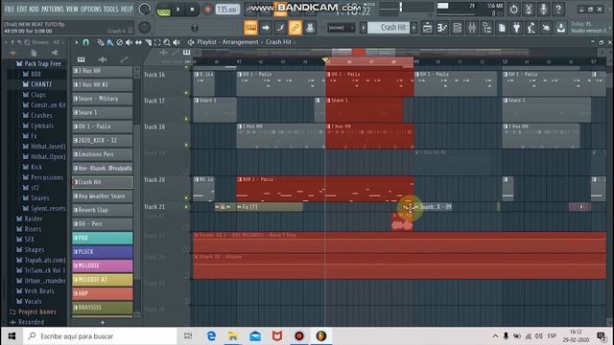Open the OPTIONS menu
Screen dimensions: 614x345
point(91,9)
